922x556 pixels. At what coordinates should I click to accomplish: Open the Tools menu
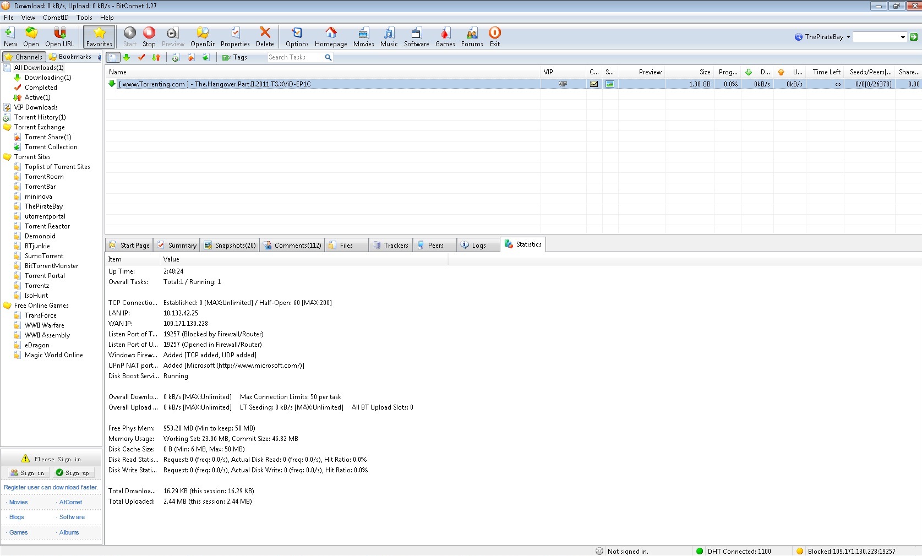84,18
